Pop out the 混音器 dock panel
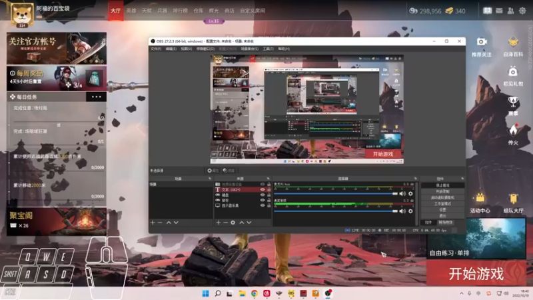The image size is (533, 300). pyautogui.click(x=415, y=179)
